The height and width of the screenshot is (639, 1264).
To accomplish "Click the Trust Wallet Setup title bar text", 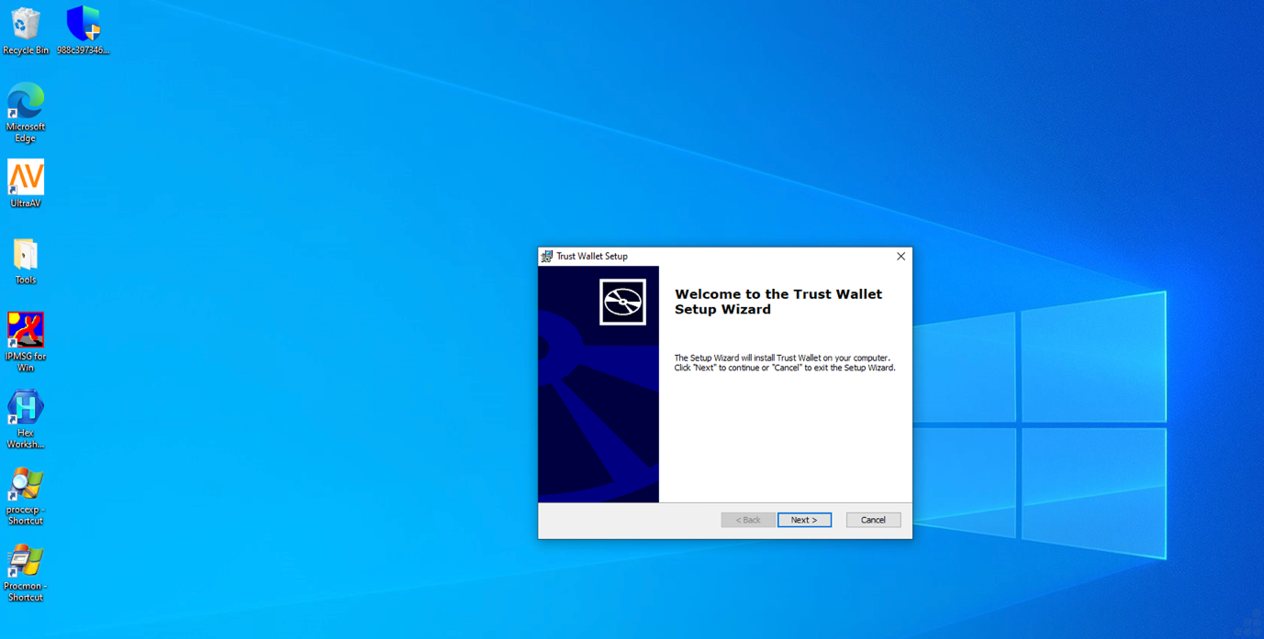I will pyautogui.click(x=592, y=257).
